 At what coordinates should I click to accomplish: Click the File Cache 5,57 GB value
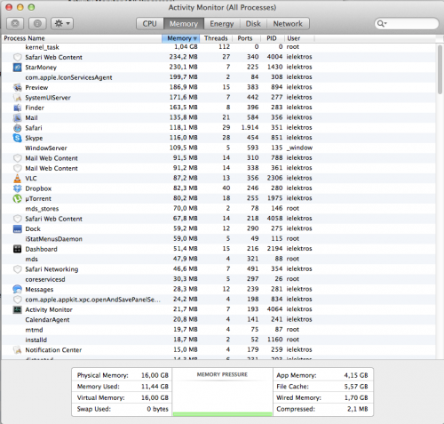[x=356, y=387]
